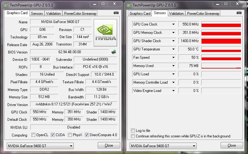Click 50.0 °C temperature reading
The image size is (248, 154).
[x=189, y=49]
